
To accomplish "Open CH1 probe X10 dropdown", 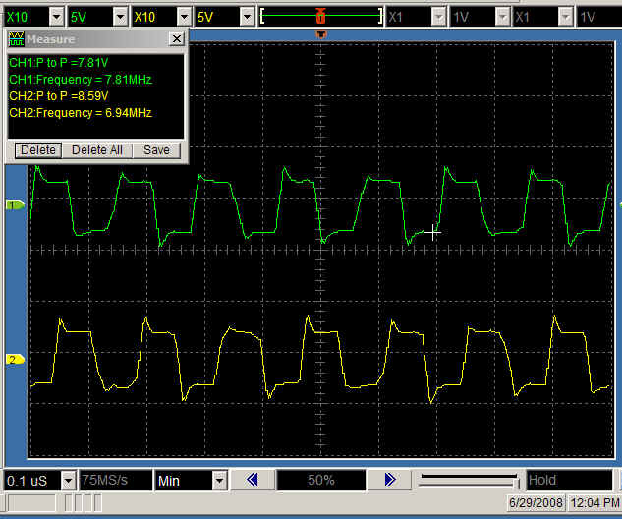I will click(x=56, y=17).
